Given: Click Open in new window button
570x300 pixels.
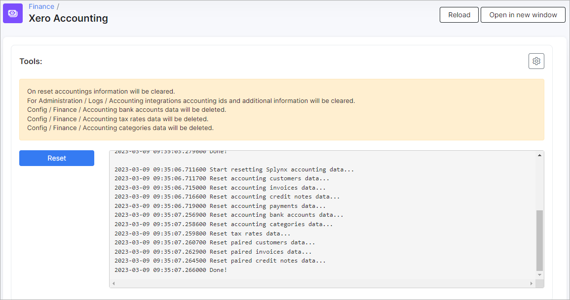Looking at the screenshot, I should (523, 15).
